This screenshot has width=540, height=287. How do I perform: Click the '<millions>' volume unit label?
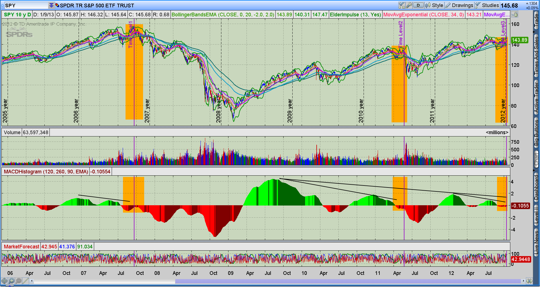tap(497, 133)
